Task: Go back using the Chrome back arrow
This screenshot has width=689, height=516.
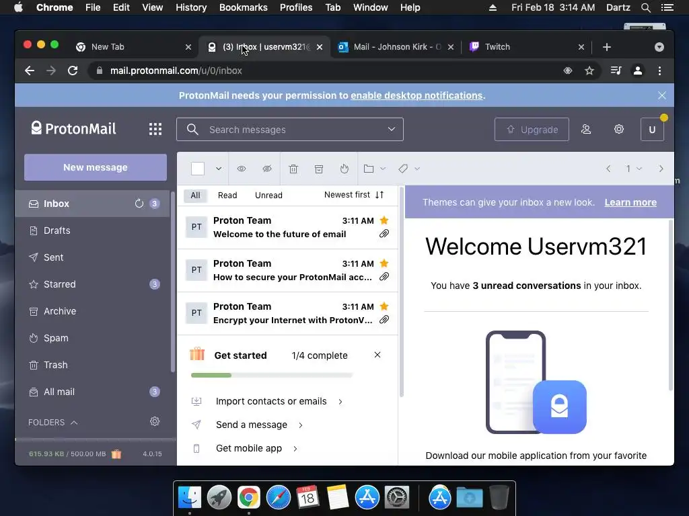Action: point(30,71)
